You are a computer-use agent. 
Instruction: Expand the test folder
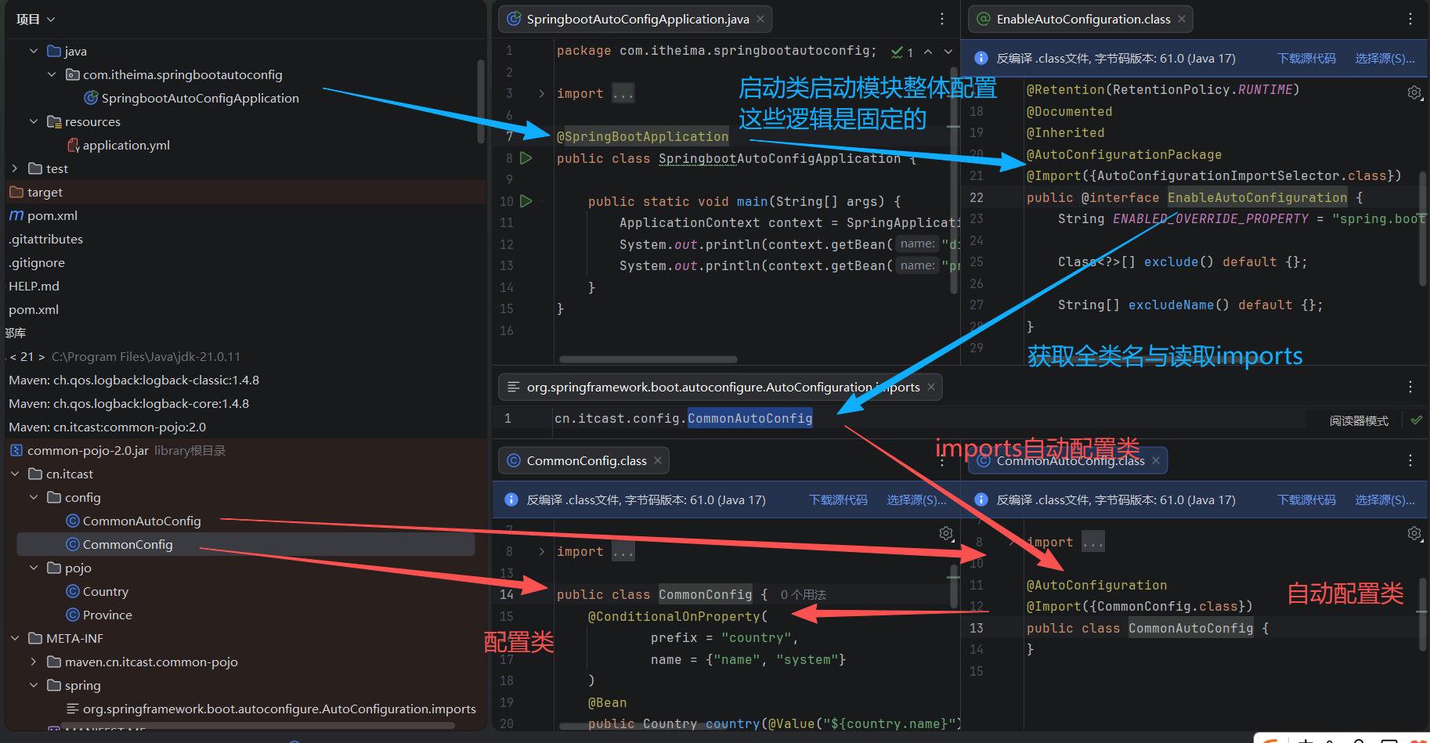[15, 168]
